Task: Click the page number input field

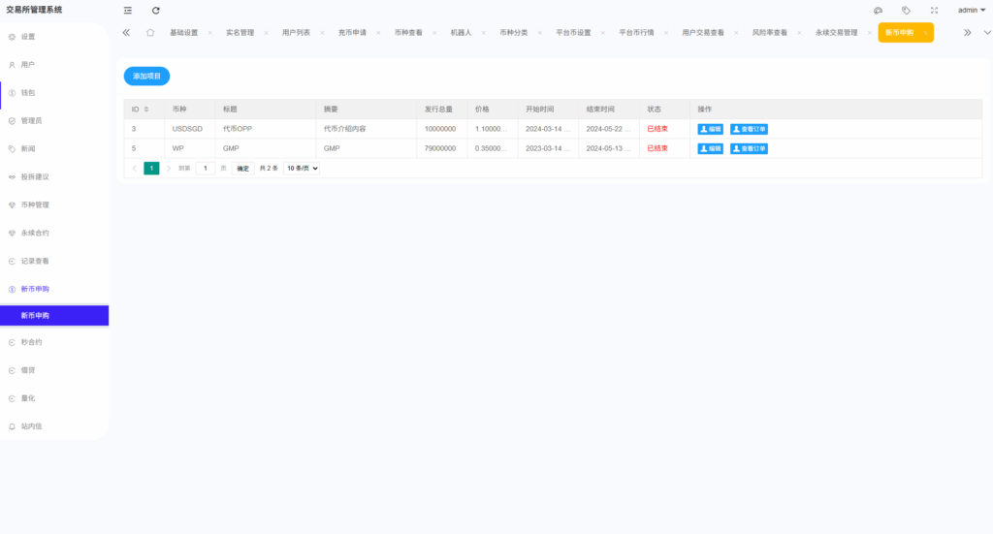Action: point(206,169)
